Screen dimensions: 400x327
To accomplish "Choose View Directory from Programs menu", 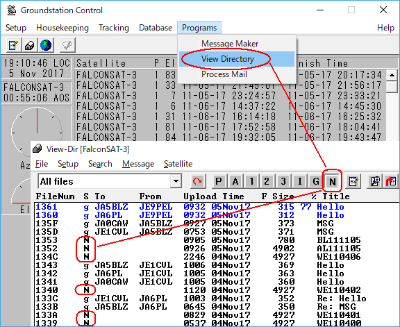I will [237, 59].
